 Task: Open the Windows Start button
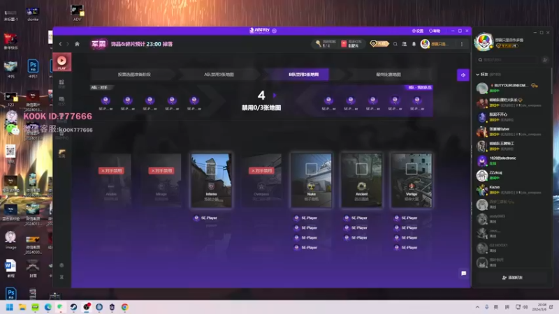10,307
